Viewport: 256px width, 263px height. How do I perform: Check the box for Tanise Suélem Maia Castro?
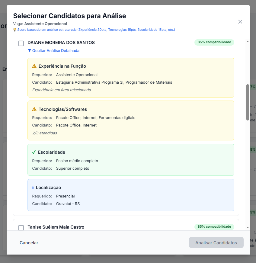[21, 228]
